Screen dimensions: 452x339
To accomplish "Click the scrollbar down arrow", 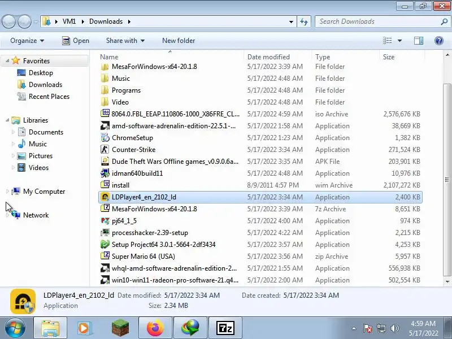I will [x=447, y=281].
